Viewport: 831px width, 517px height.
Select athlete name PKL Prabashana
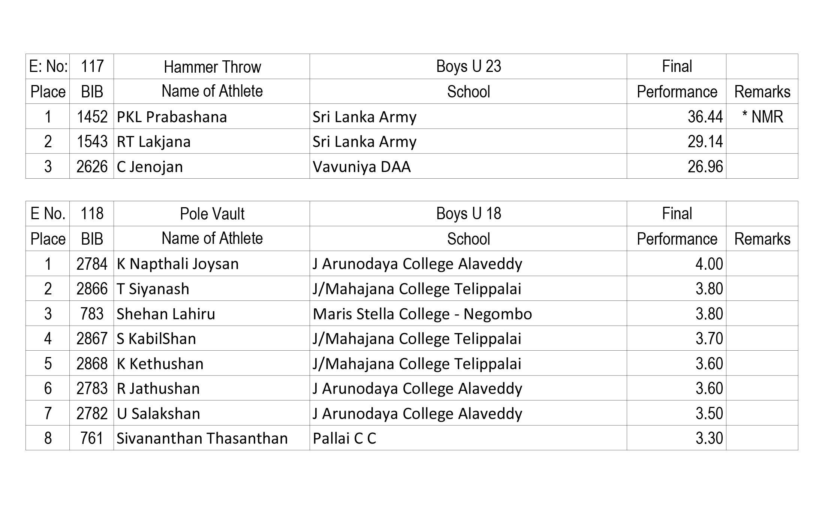point(172,117)
